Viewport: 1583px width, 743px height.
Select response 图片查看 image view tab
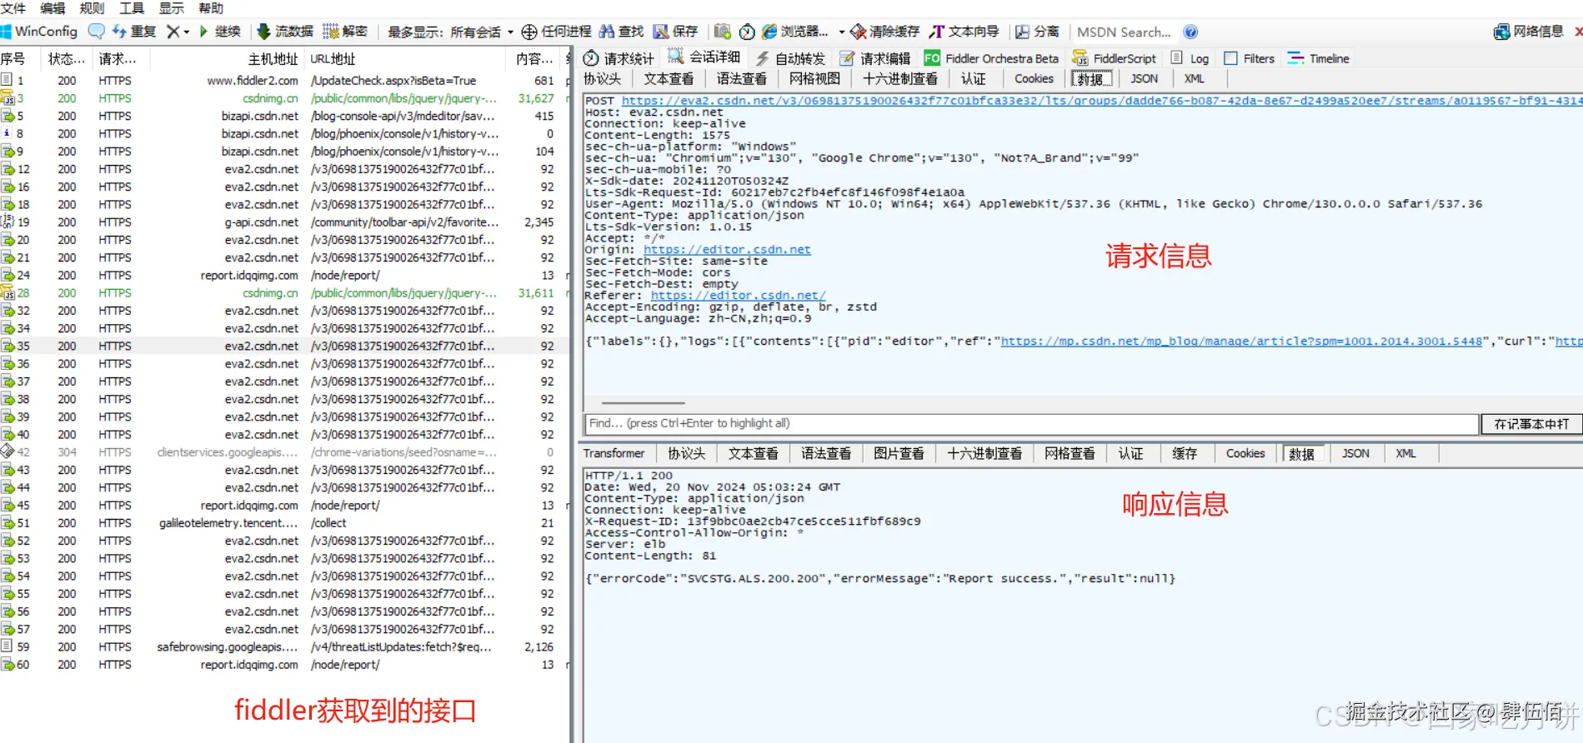pyautogui.click(x=899, y=453)
